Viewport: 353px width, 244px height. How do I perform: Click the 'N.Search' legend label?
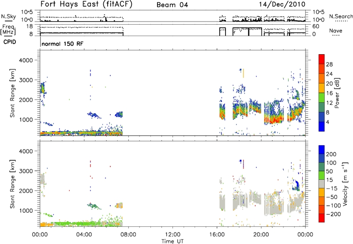coord(341,16)
